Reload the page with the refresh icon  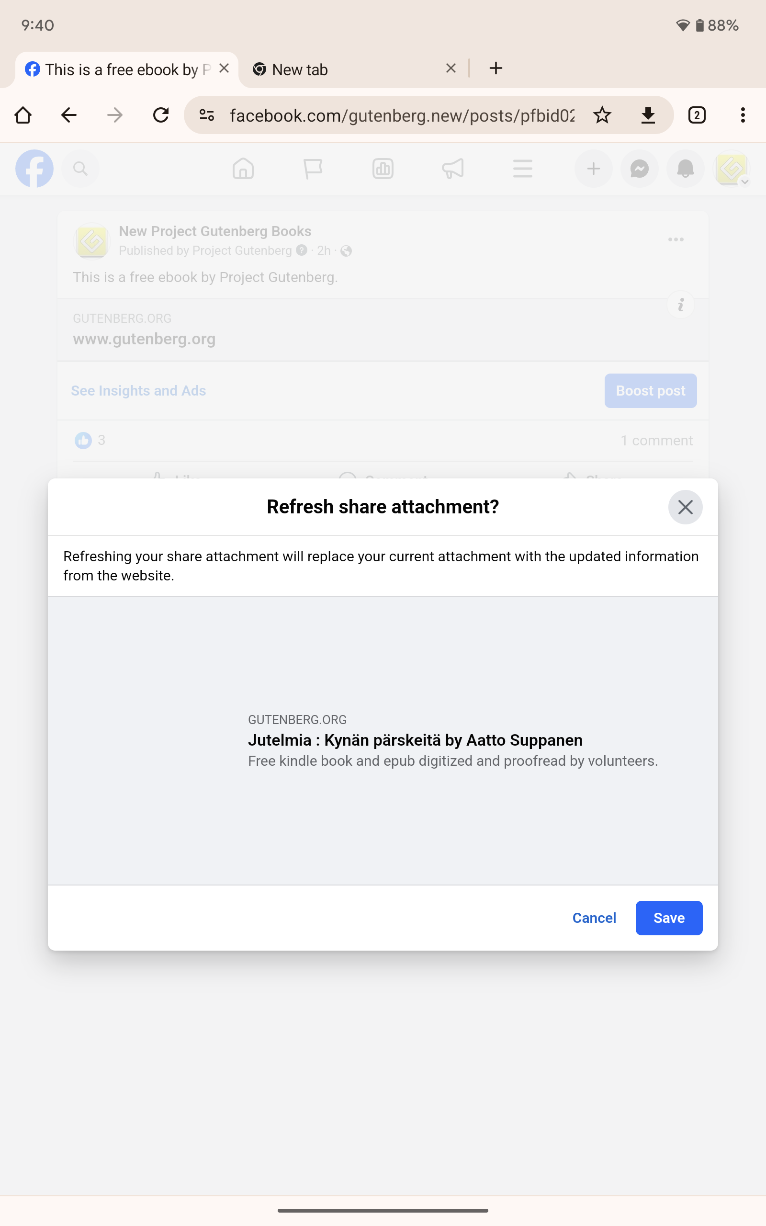(161, 115)
